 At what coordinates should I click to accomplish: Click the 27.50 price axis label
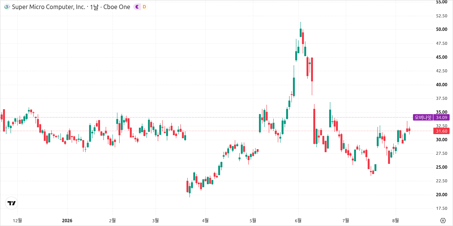pyautogui.click(x=441, y=153)
